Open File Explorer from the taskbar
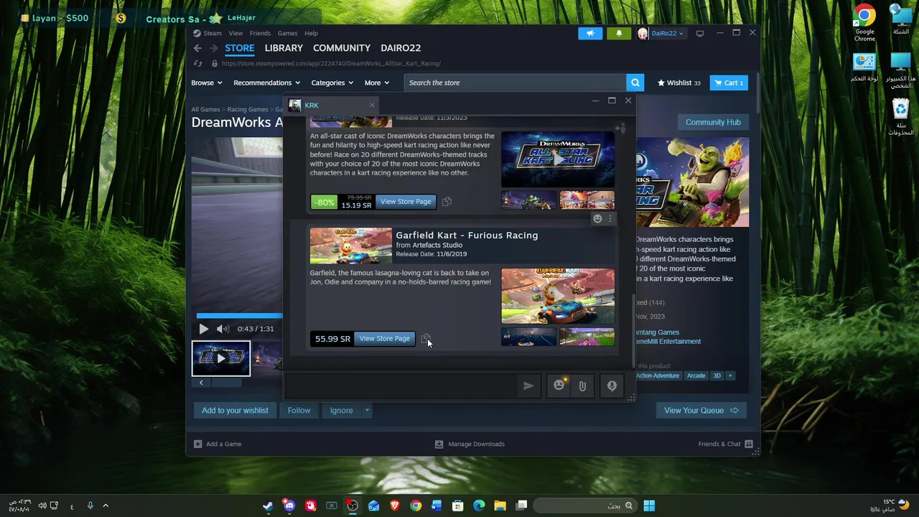The height and width of the screenshot is (517, 919). pos(500,506)
